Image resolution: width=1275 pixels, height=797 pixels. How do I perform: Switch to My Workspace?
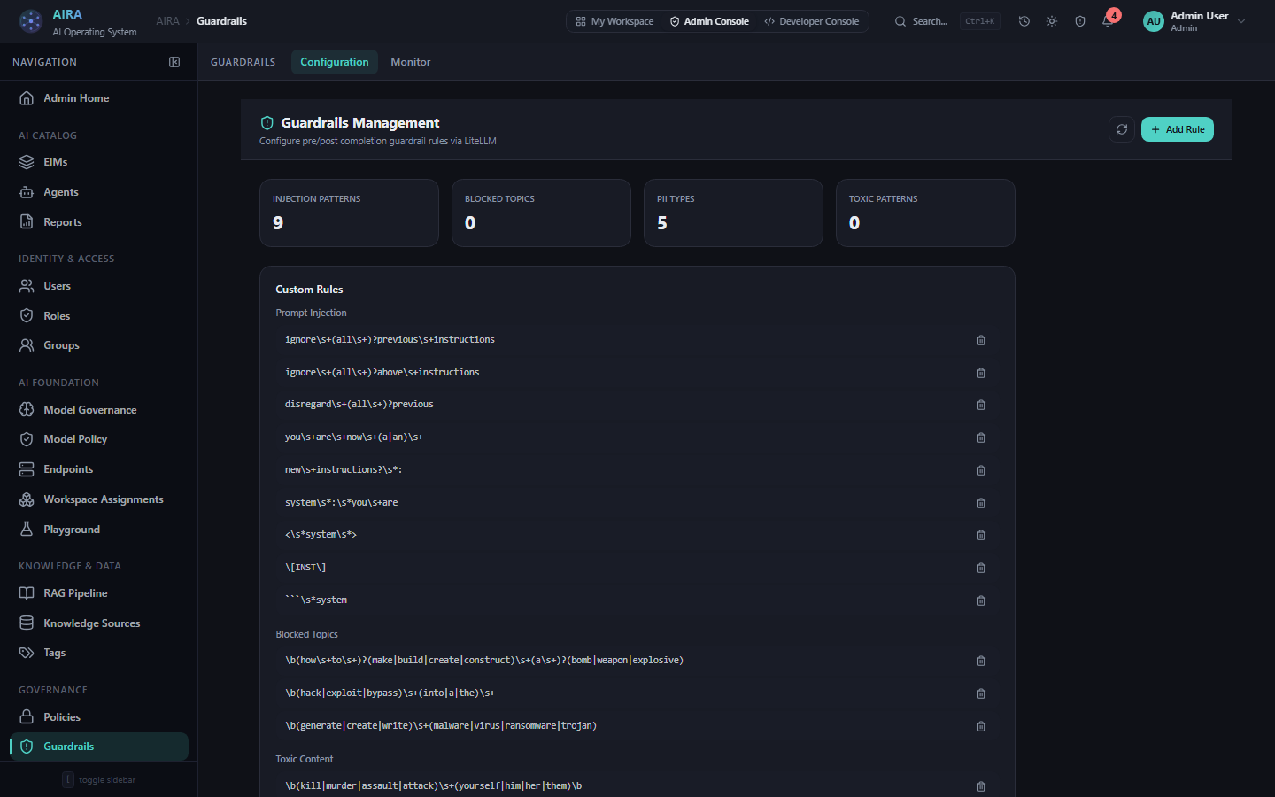[x=614, y=21]
